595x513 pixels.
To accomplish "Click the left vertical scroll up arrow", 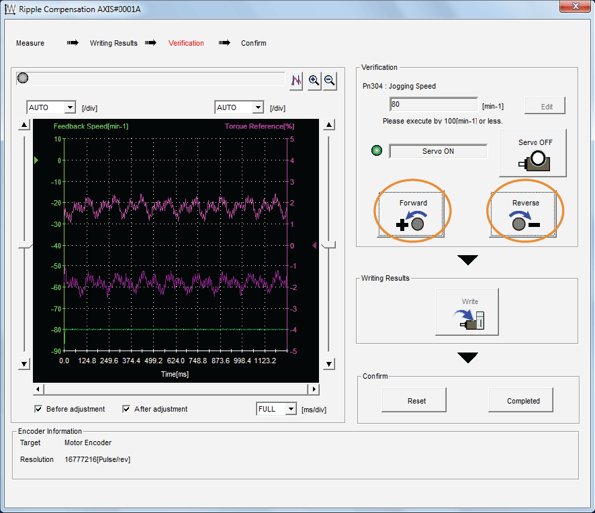I will tap(24, 125).
